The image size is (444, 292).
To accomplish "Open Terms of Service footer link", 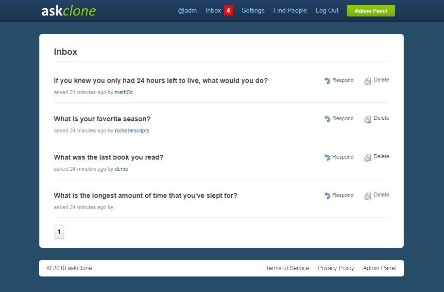I will point(287,268).
